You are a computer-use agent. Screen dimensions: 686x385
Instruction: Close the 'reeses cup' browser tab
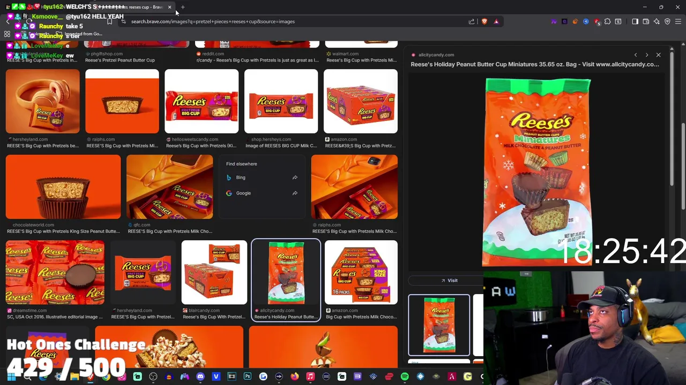coord(169,7)
